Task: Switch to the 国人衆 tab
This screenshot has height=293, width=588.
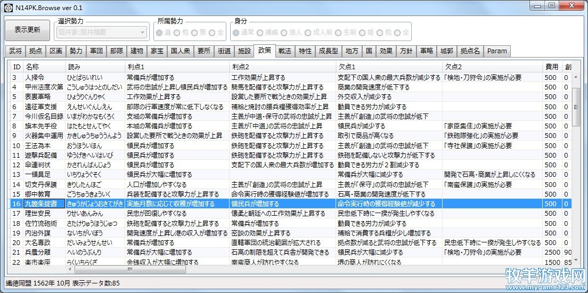Action: pyautogui.click(x=181, y=51)
